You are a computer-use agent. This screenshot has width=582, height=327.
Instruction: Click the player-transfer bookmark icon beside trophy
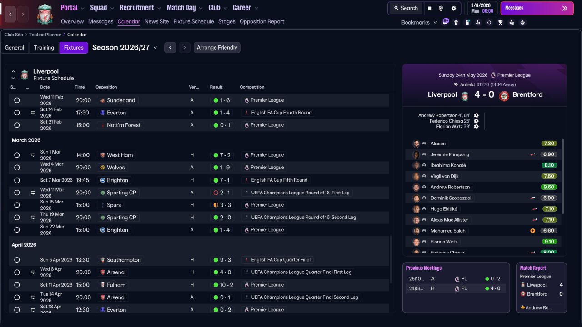click(x=512, y=22)
